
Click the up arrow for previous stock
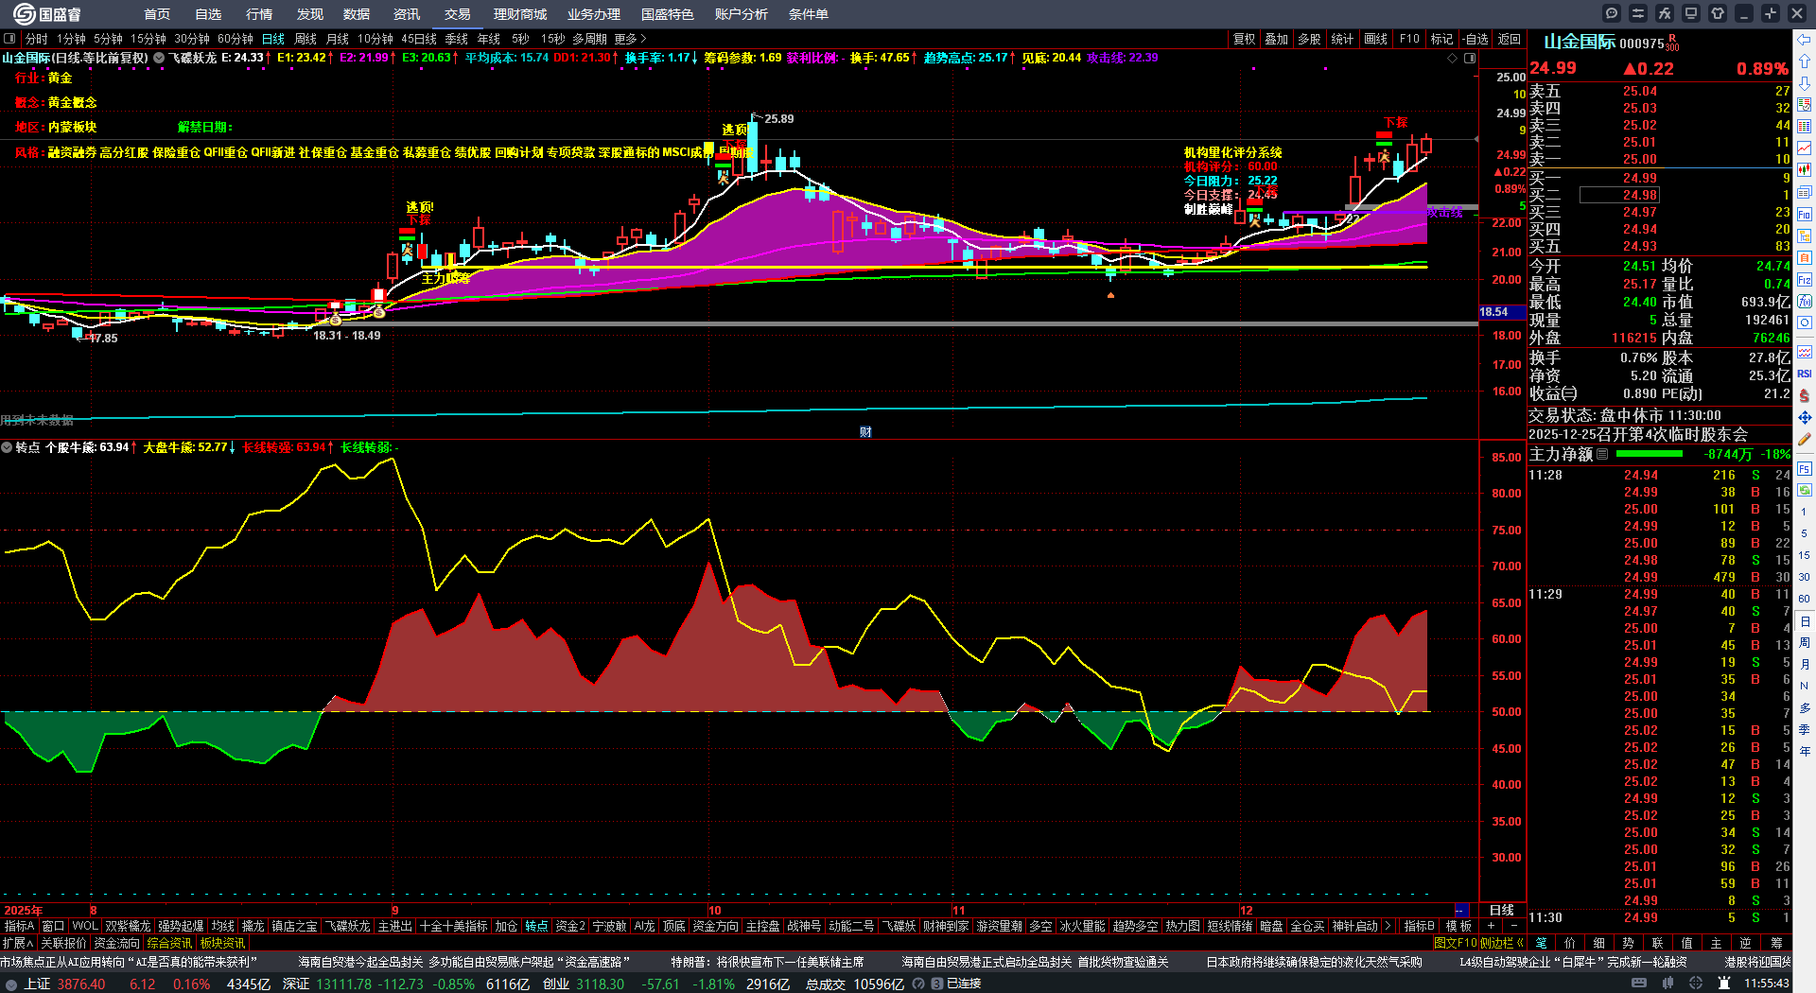[1805, 61]
